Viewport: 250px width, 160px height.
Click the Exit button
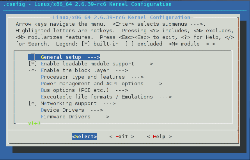point(122,137)
